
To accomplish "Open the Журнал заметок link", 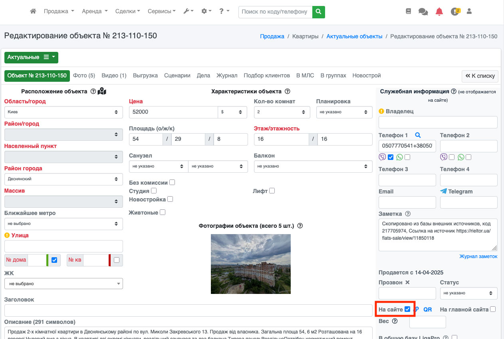I will [x=478, y=256].
